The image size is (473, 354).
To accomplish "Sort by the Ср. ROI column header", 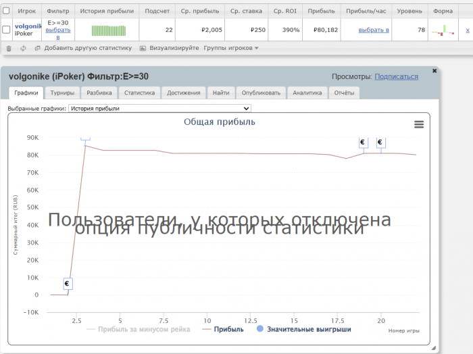I will (x=285, y=11).
